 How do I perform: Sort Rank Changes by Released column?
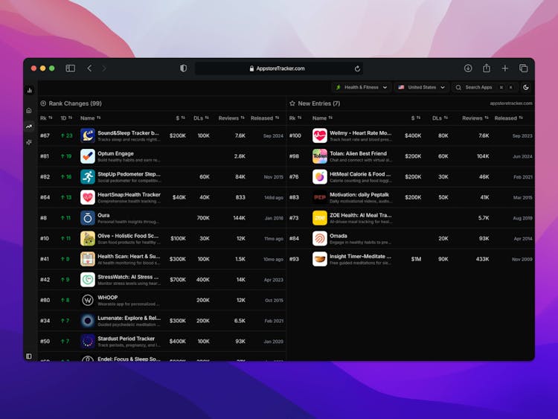click(264, 118)
